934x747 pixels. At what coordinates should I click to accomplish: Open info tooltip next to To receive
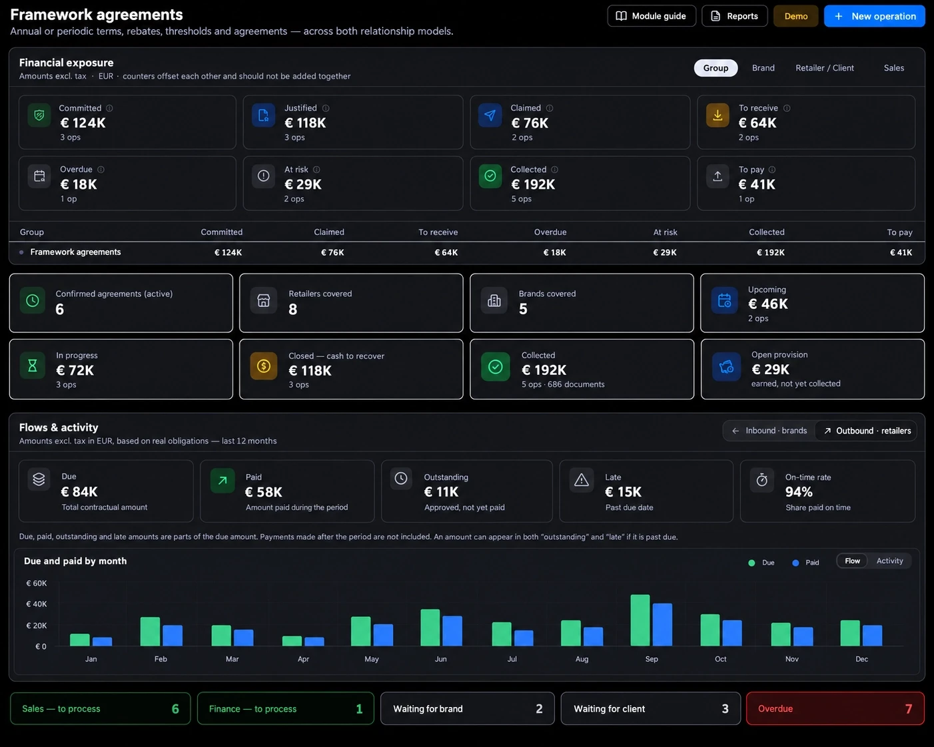pos(787,109)
